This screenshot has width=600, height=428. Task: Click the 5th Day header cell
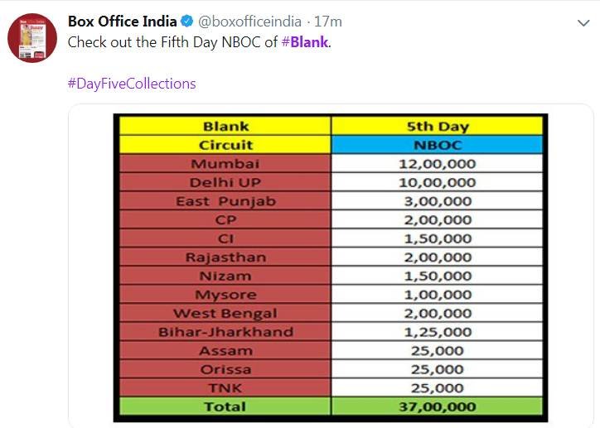[x=437, y=127]
